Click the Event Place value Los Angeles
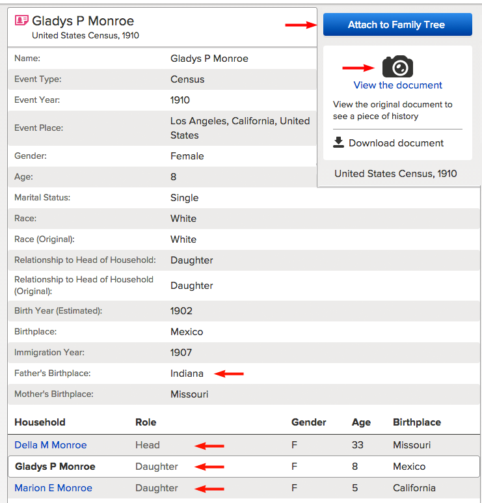The width and height of the screenshot is (482, 503). pos(240,128)
